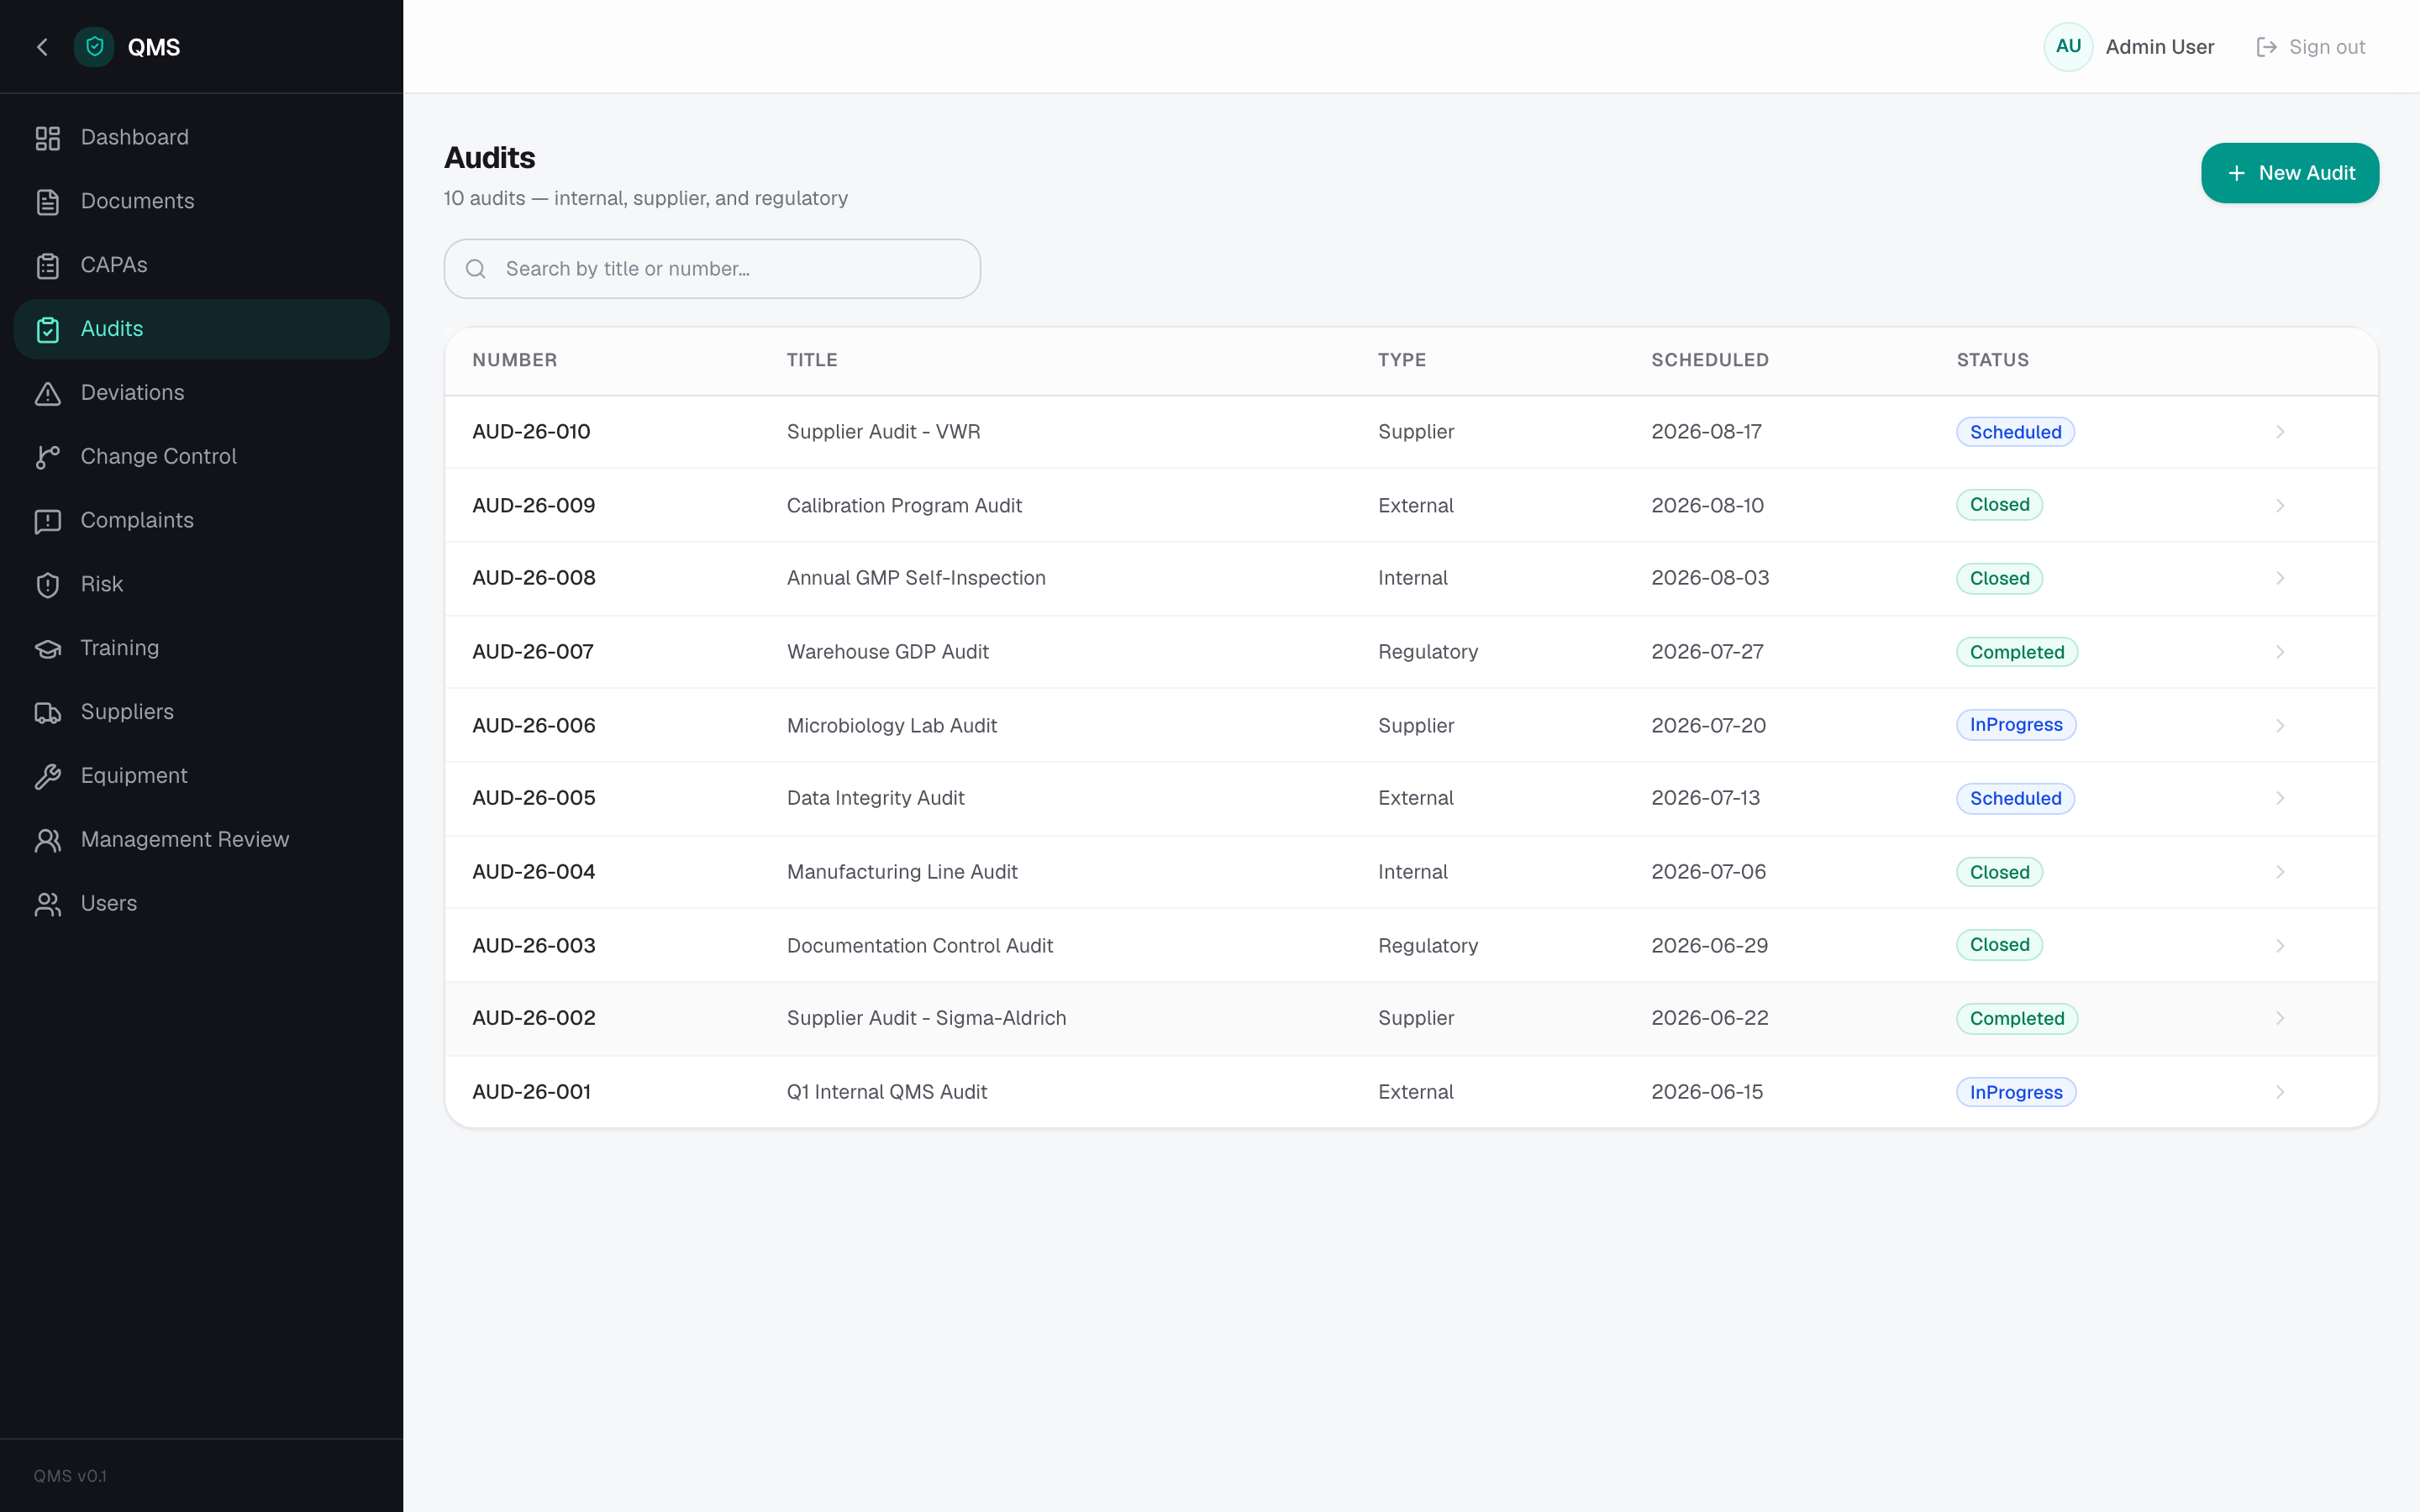This screenshot has width=2420, height=1512.
Task: Click chevron on AUD-26-002 row
Action: coord(2280,1018)
